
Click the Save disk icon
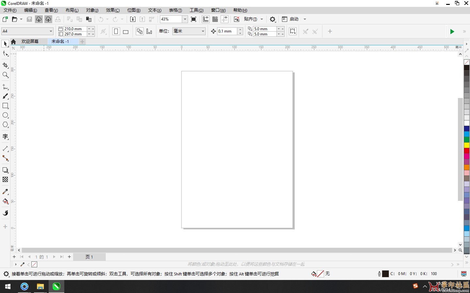pyautogui.click(x=29, y=19)
